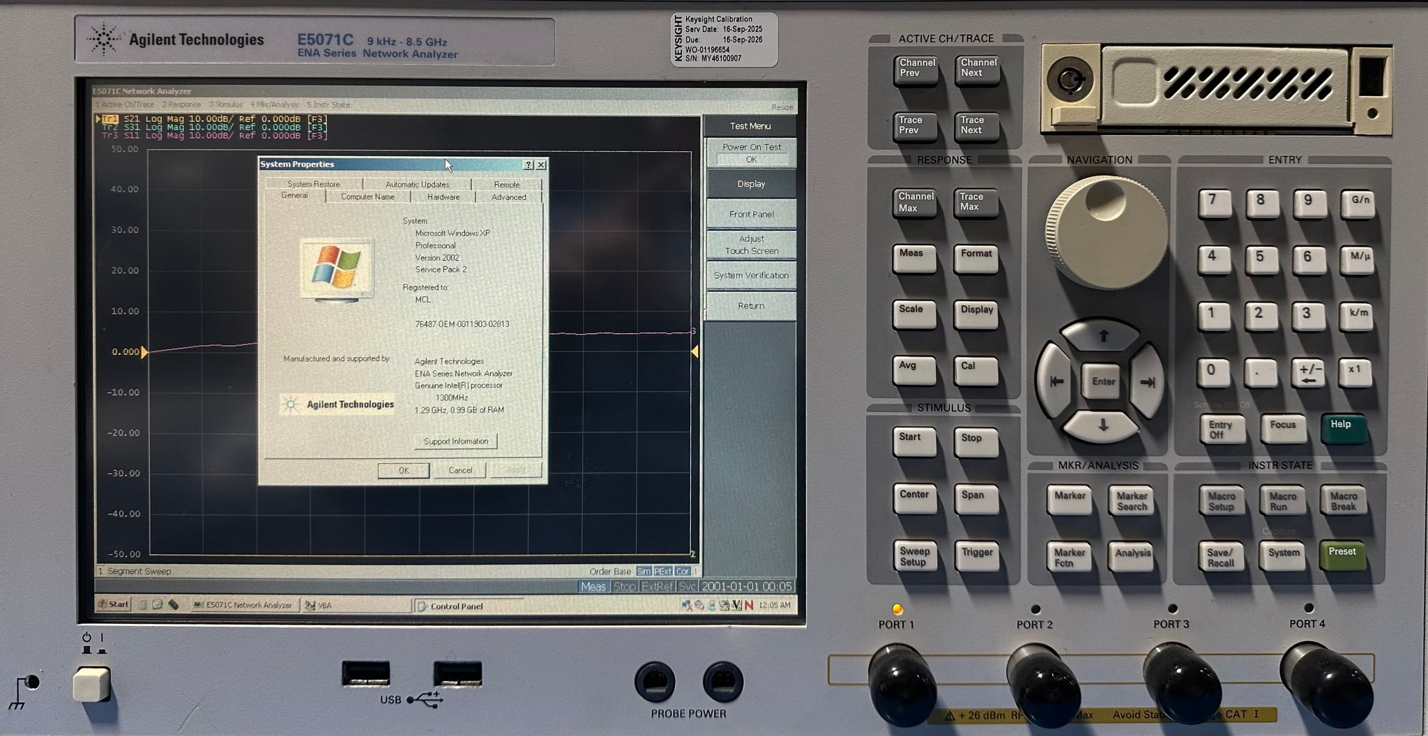This screenshot has width=1428, height=736.
Task: Click the ExtRef status bar indicator
Action: point(657,587)
